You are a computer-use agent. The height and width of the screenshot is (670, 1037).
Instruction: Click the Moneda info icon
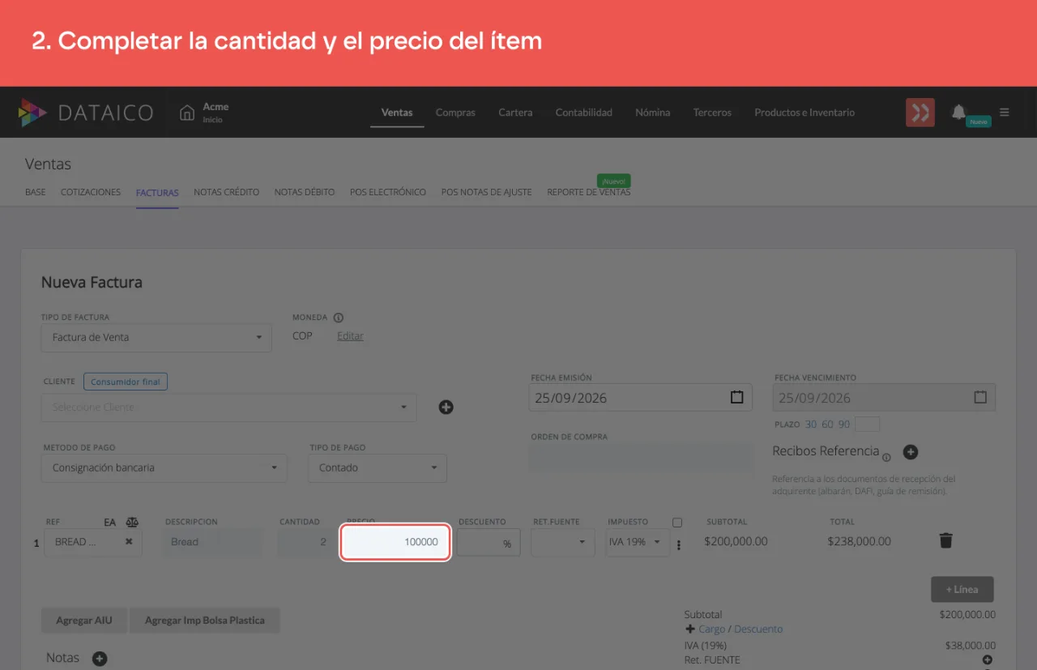pos(339,318)
